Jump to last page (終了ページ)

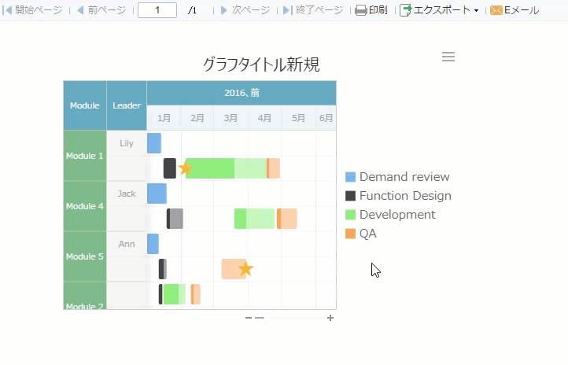pos(287,10)
